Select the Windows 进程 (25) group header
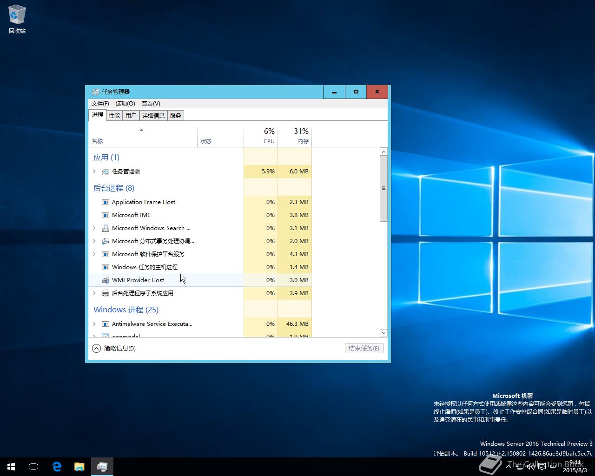The width and height of the screenshot is (595, 476). (126, 310)
